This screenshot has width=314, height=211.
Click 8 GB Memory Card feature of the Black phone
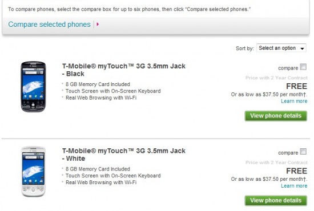[98, 84]
